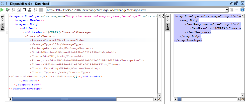Click the endpoint URL input field

136,10
